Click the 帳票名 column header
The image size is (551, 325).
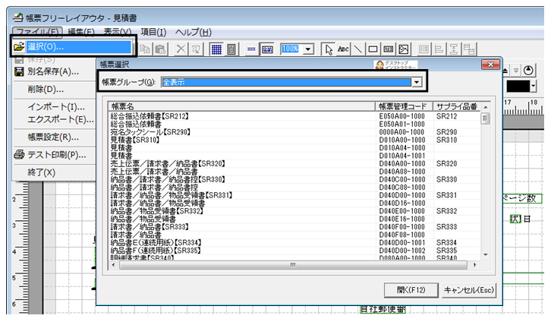point(242,106)
